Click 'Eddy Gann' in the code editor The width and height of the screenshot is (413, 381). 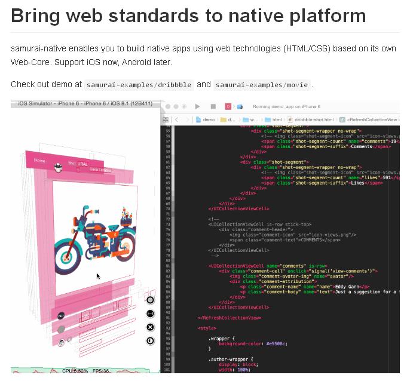(x=347, y=287)
